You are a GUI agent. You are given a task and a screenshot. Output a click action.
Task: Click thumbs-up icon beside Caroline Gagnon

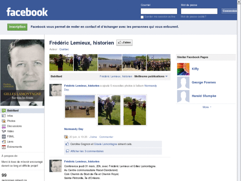(x=67, y=144)
